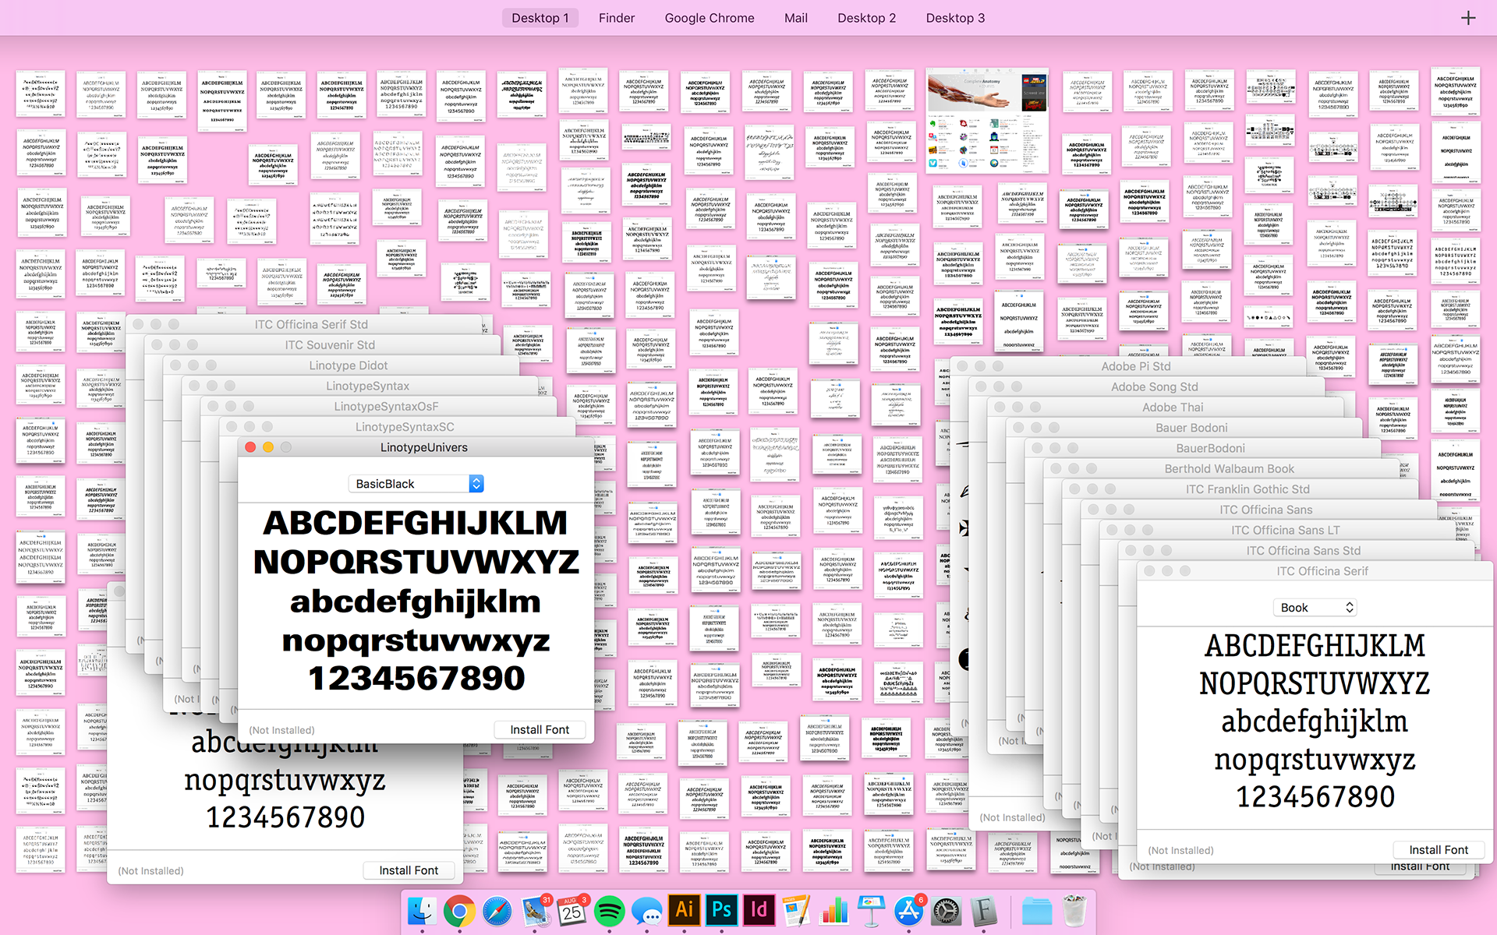
Task: Open the Keynote dock icon
Action: click(871, 910)
